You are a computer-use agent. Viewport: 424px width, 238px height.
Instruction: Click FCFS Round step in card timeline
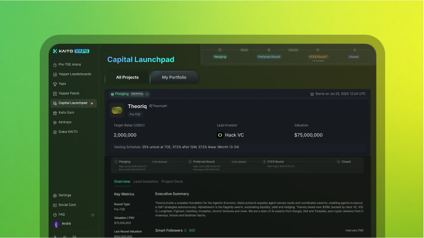[x=275, y=162]
